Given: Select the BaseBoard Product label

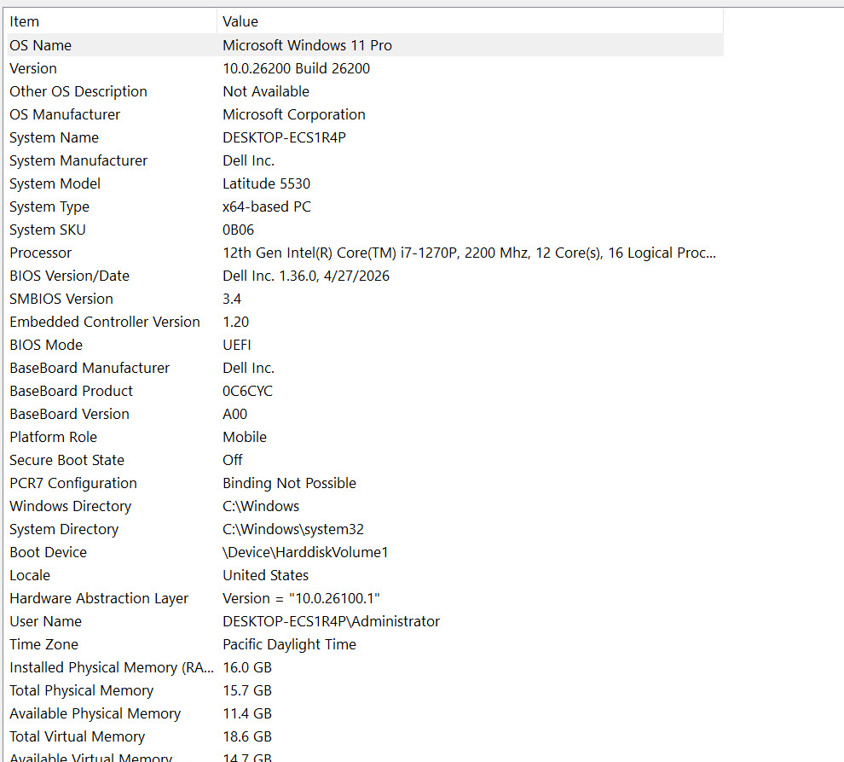Looking at the screenshot, I should [71, 391].
